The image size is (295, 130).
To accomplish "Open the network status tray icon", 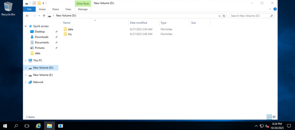I will (262, 126).
